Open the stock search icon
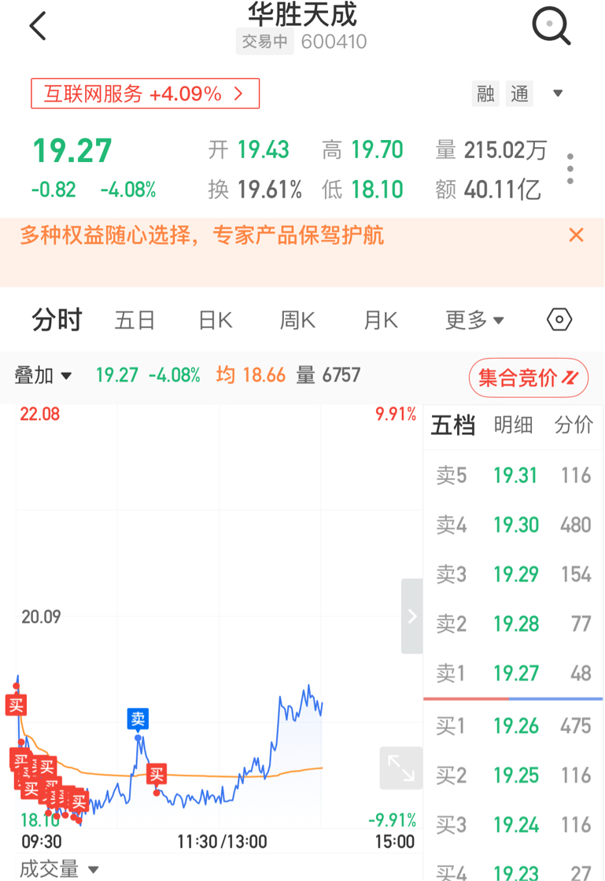Viewport: 605px width, 881px height. (551, 26)
